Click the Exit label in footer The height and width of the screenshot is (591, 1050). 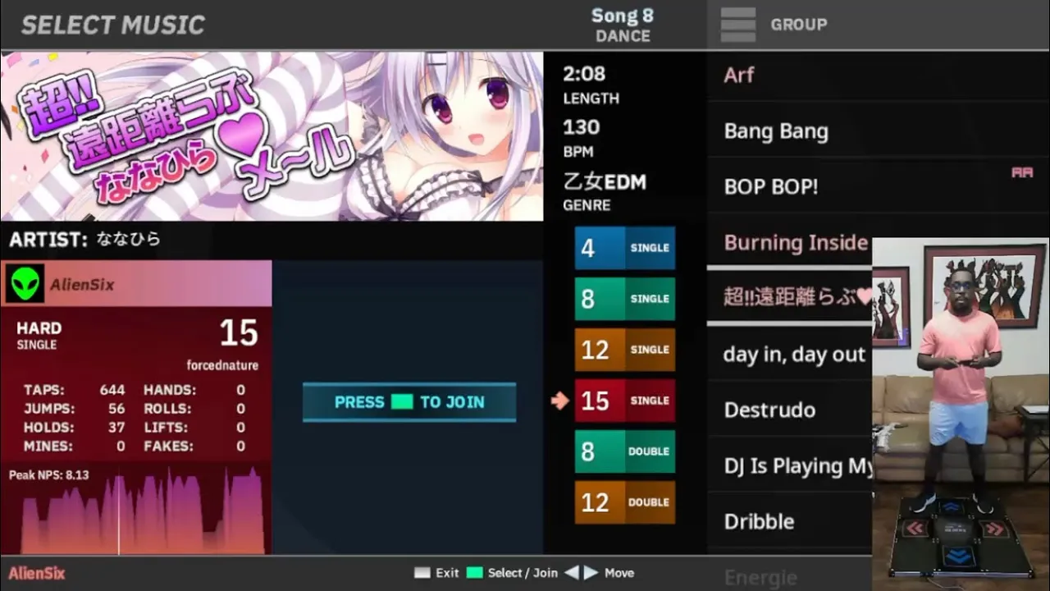[447, 573]
